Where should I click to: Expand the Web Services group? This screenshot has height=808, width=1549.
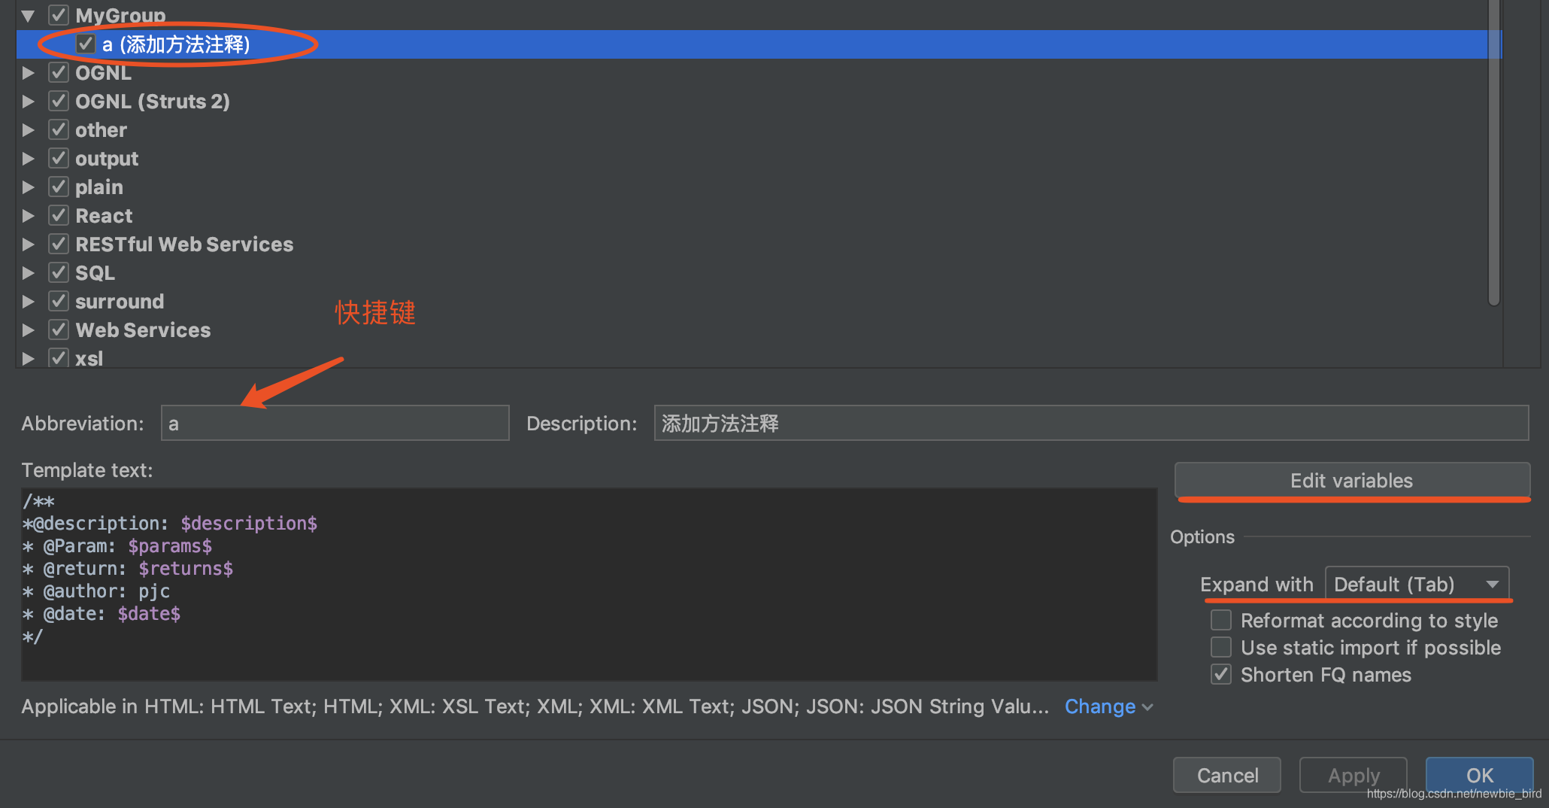[29, 330]
